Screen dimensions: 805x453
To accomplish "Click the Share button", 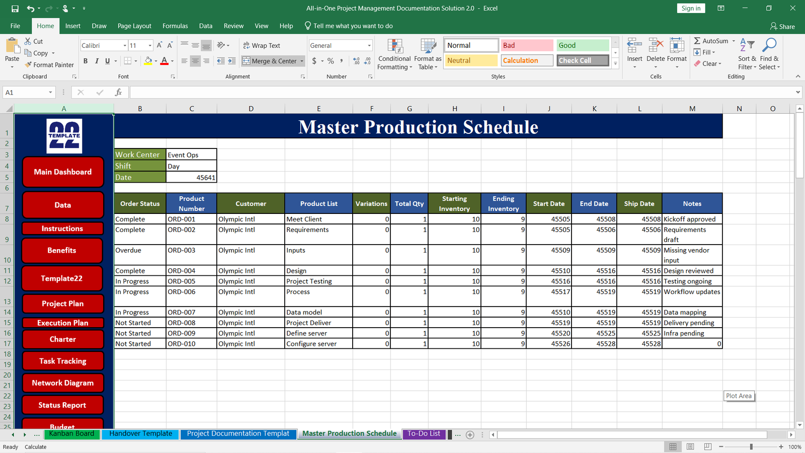I will (x=782, y=26).
